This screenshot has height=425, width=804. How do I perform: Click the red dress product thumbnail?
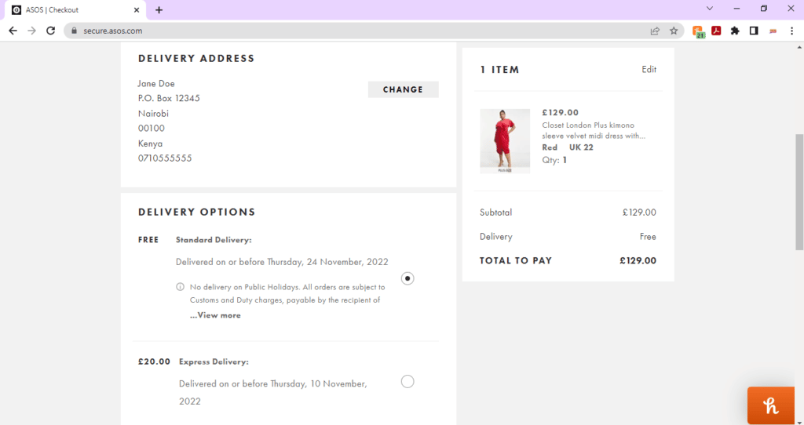(505, 140)
